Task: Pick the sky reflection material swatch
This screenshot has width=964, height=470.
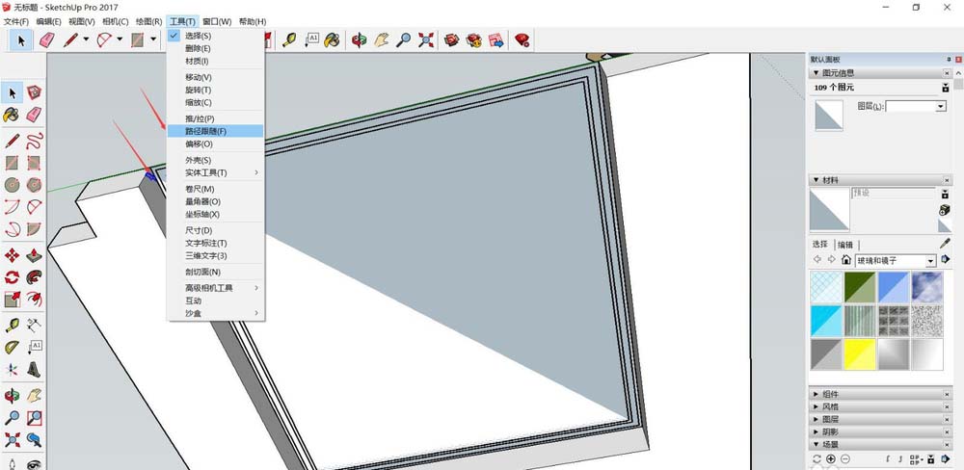Action: pyautogui.click(x=927, y=287)
